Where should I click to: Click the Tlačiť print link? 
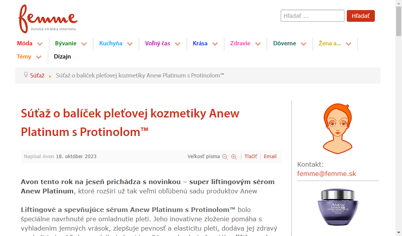(251, 156)
